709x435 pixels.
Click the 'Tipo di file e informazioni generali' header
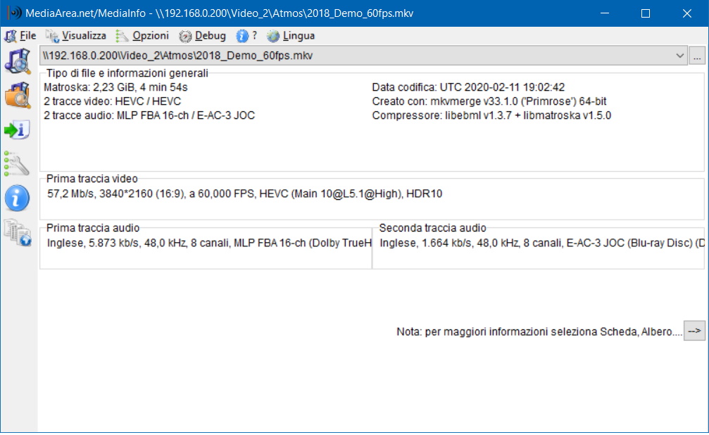coord(127,73)
